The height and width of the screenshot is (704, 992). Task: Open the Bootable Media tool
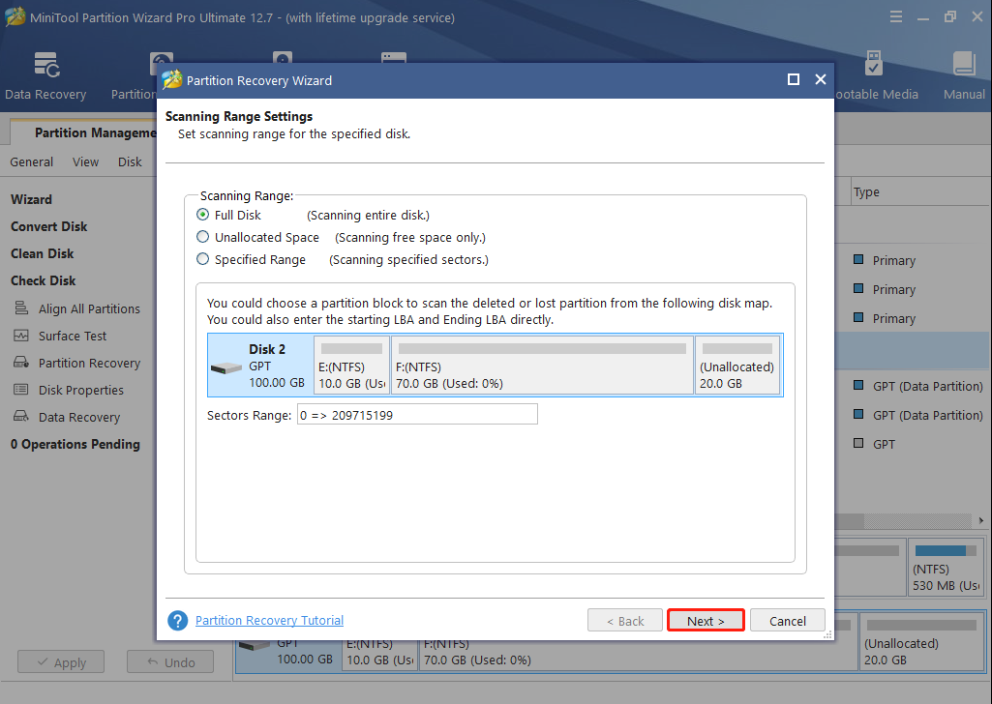tap(876, 75)
